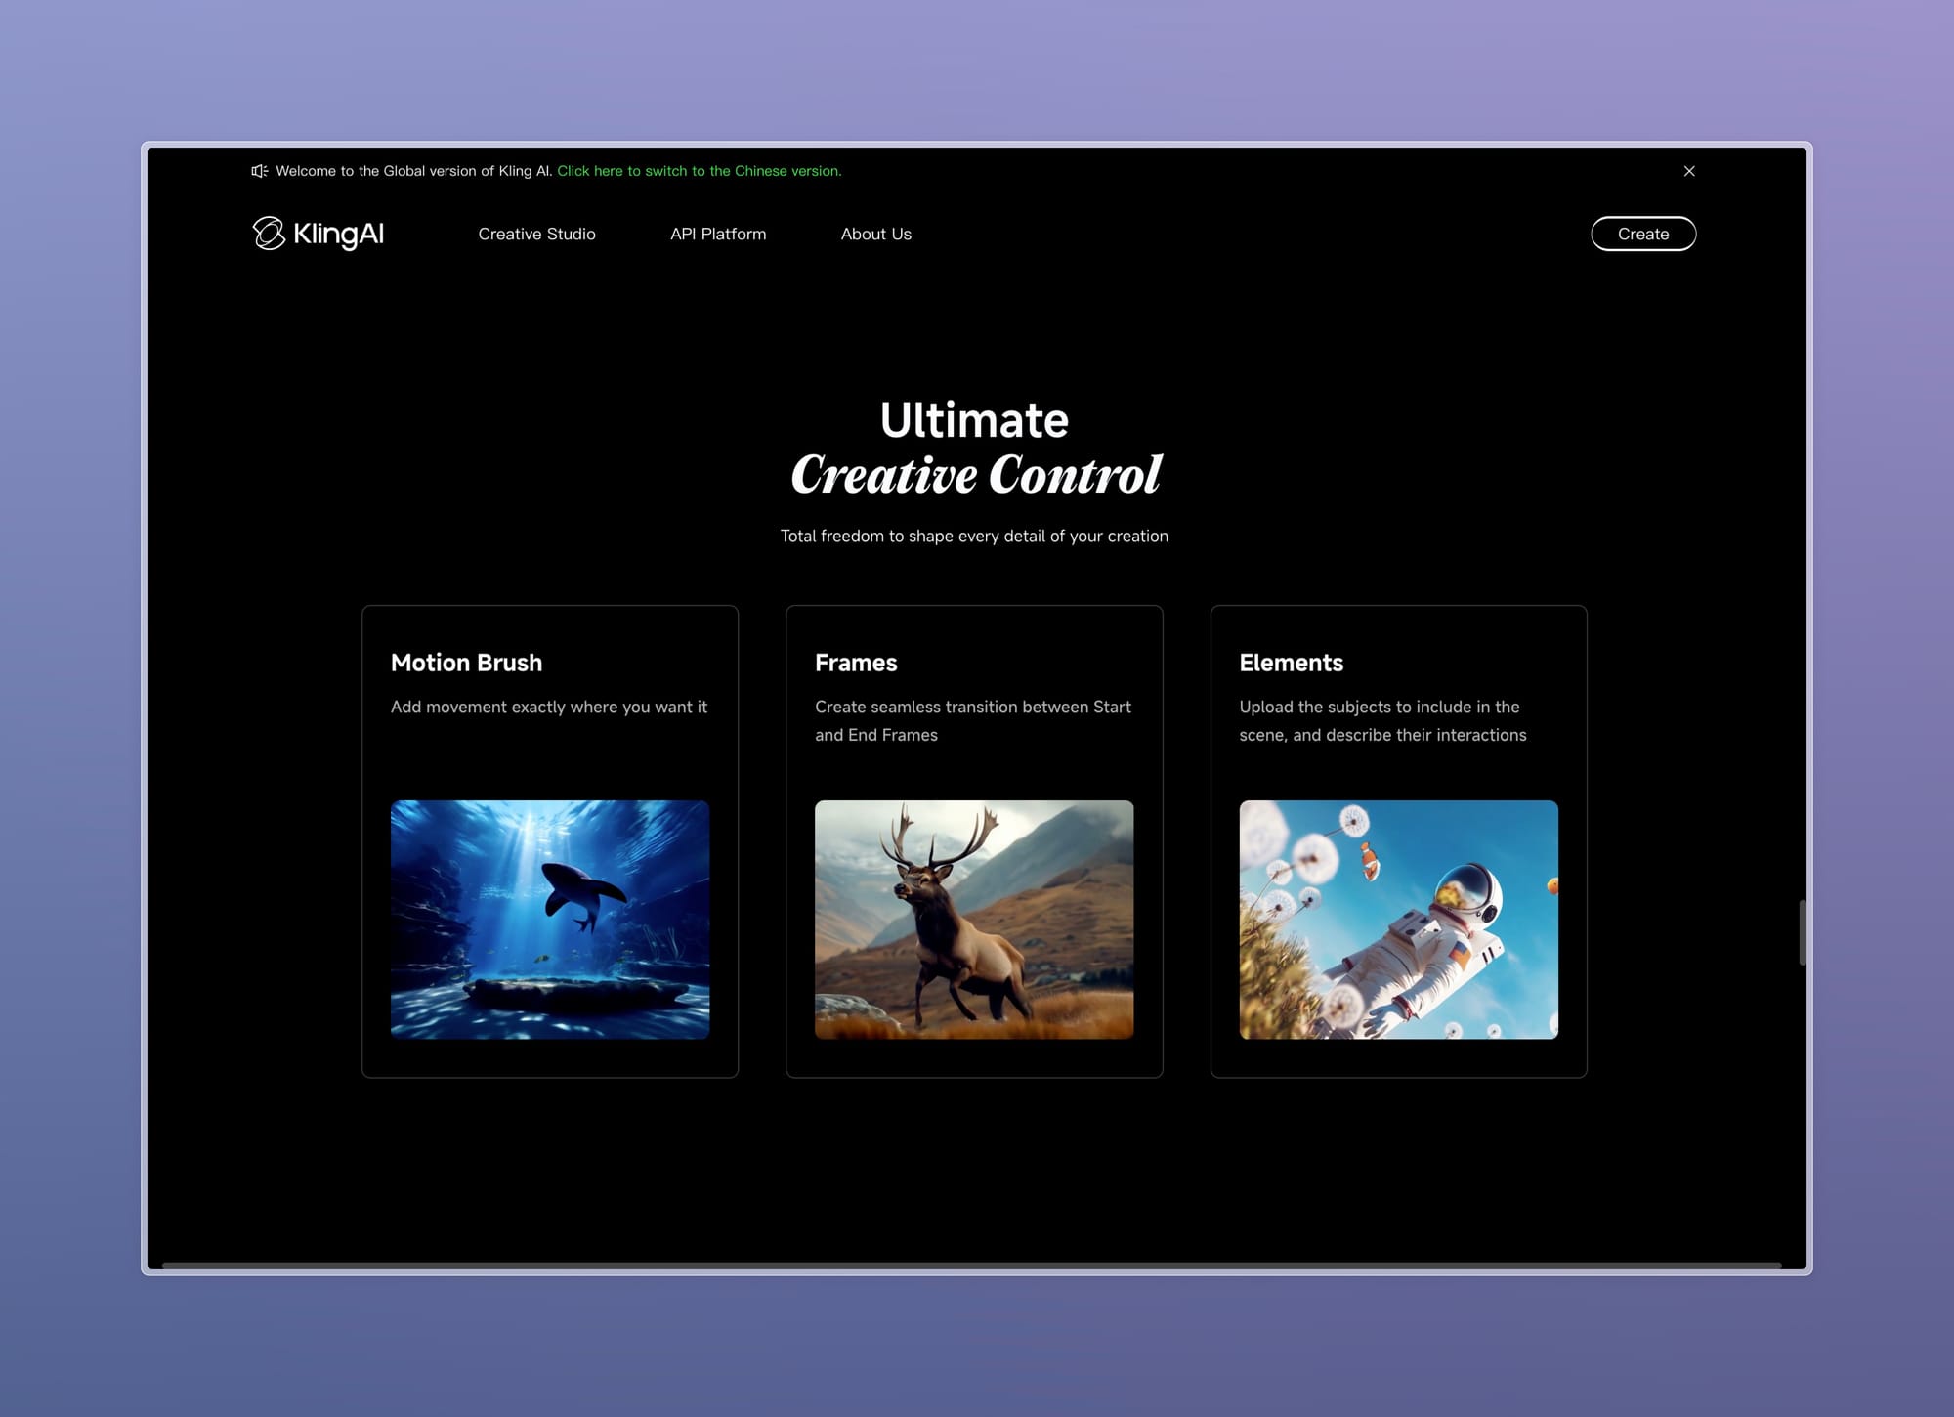This screenshot has height=1417, width=1954.
Task: Click the 'Add movement exactly' description
Action: point(548,707)
